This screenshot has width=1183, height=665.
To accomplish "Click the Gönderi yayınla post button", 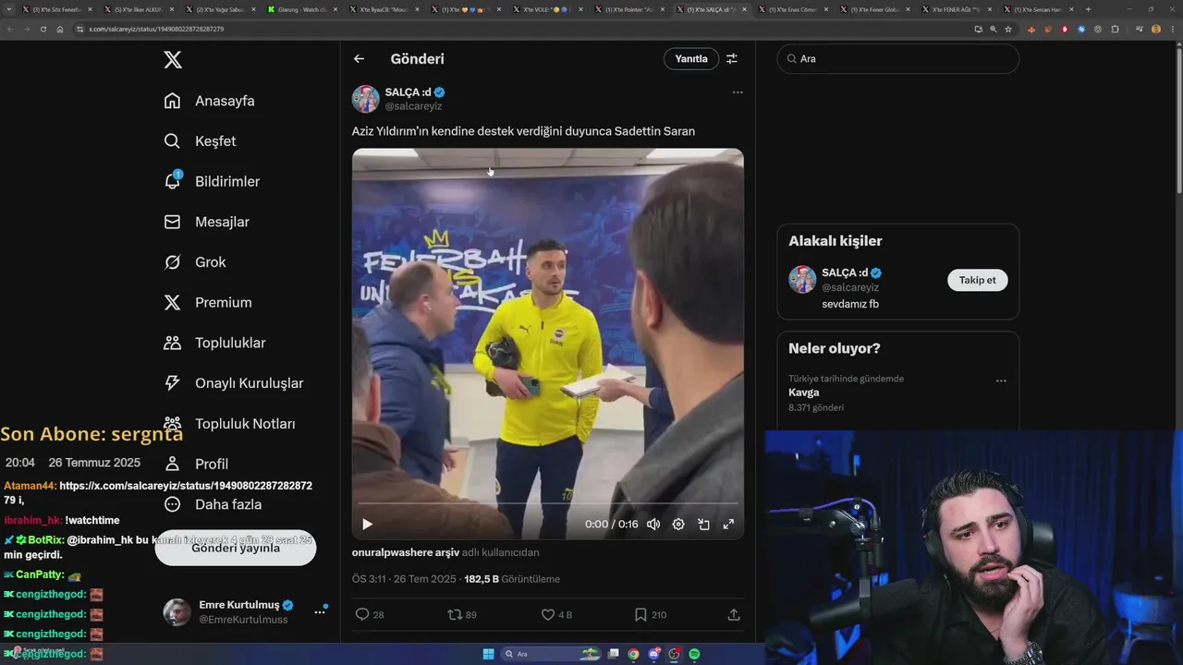I will click(236, 548).
